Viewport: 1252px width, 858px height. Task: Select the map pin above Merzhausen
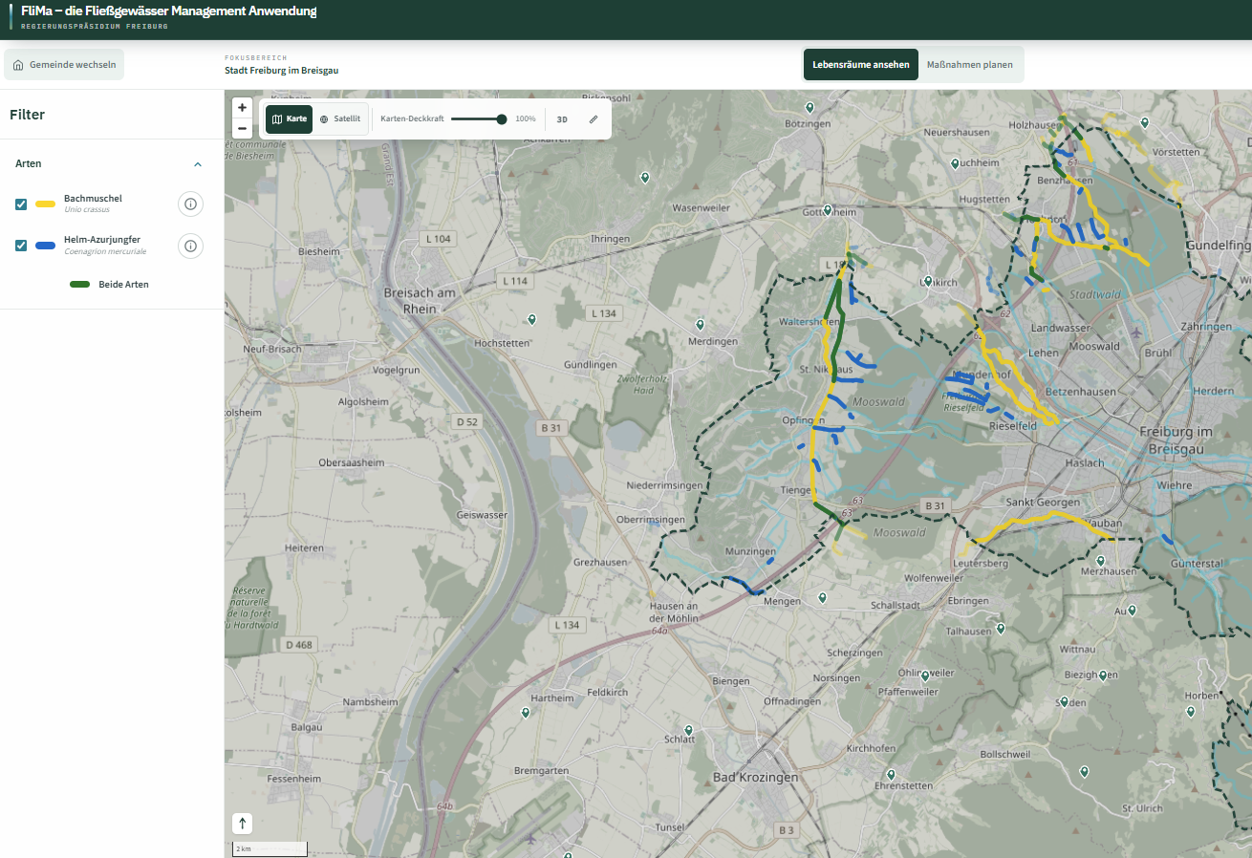(1099, 560)
